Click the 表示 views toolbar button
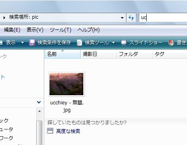187x145 pixels. [8, 43]
